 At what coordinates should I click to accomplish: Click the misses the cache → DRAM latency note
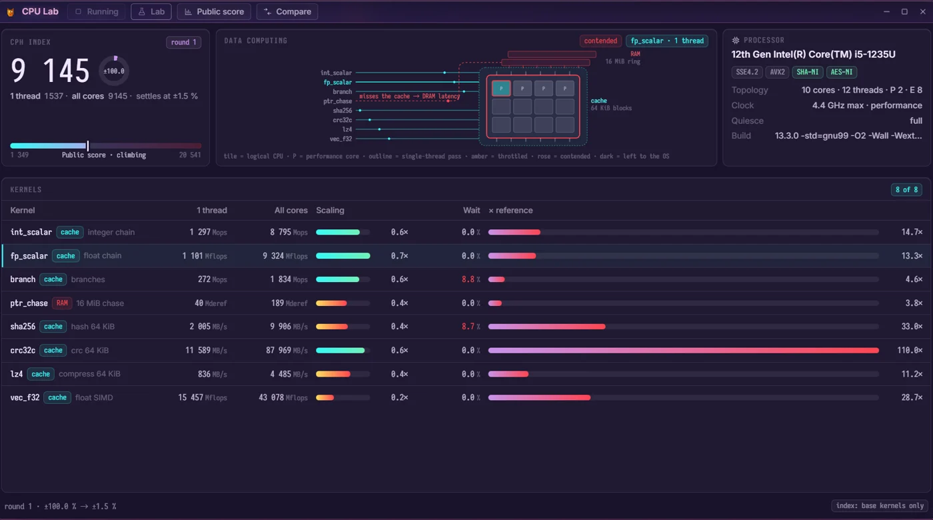click(409, 96)
